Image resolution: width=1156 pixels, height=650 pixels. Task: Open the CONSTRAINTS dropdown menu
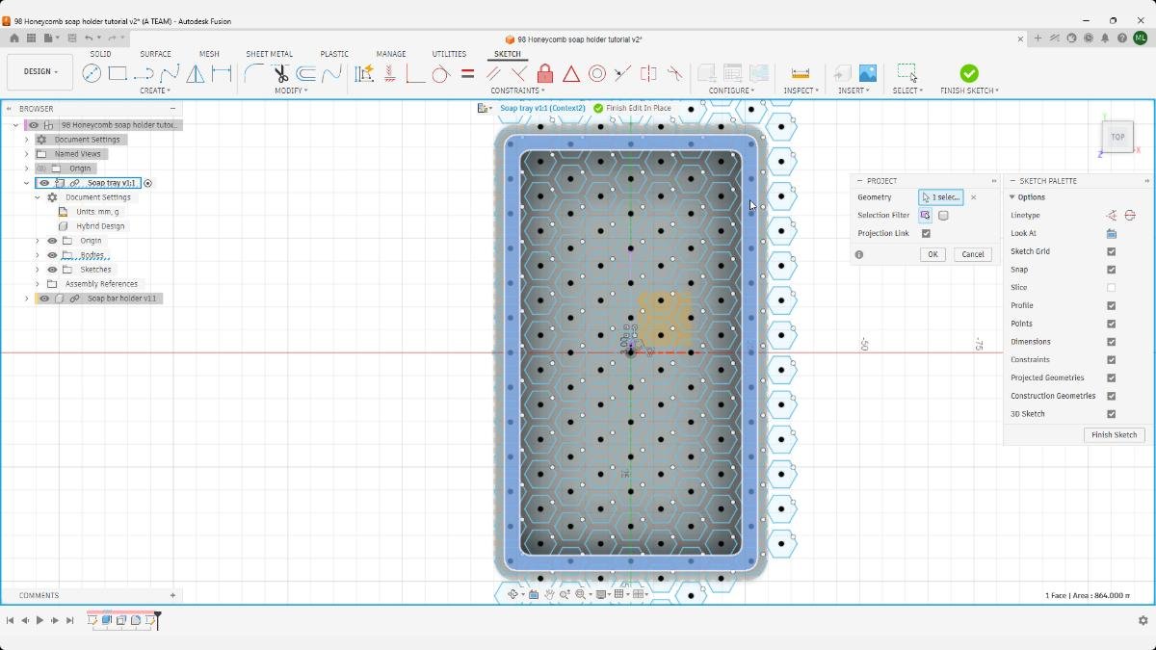517,91
